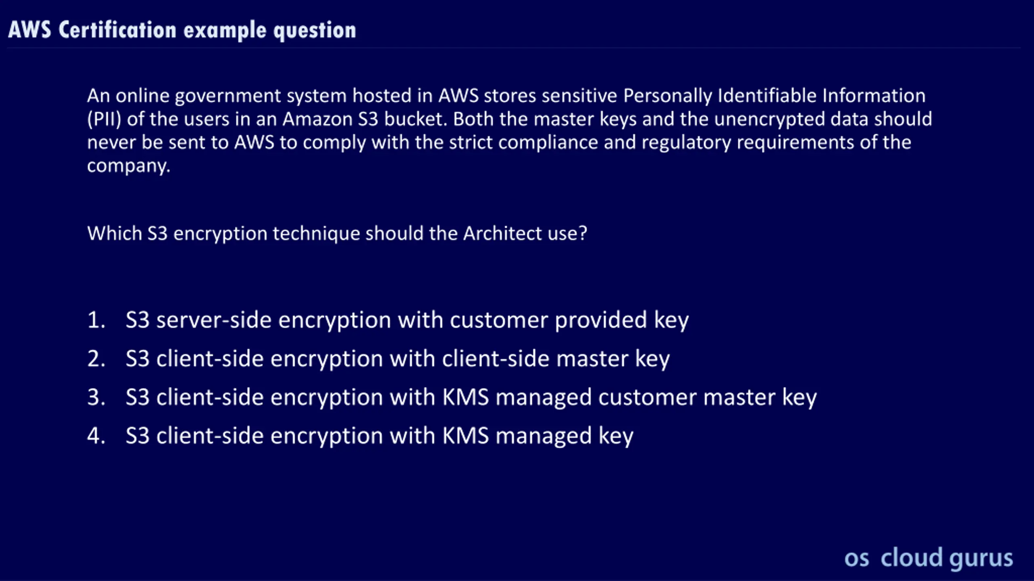The image size is (1034, 581).
Task: Click the words 'Personally Identifiable Information'
Action: coord(774,96)
